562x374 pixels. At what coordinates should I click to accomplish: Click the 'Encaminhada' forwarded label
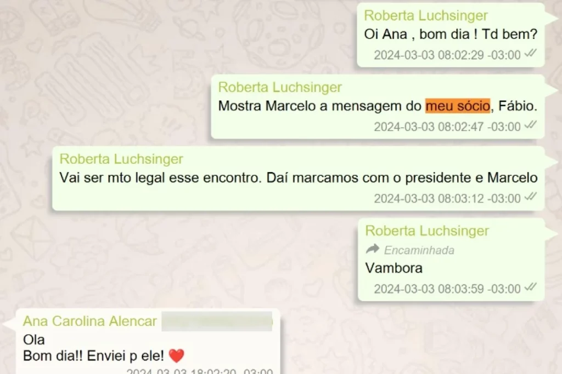(x=419, y=250)
